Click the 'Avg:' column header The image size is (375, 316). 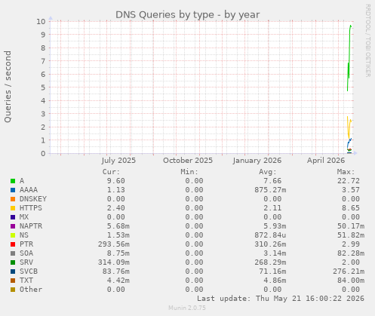coord(268,172)
